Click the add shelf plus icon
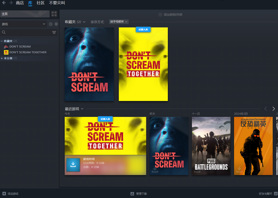278x198 pixels. click(160, 15)
